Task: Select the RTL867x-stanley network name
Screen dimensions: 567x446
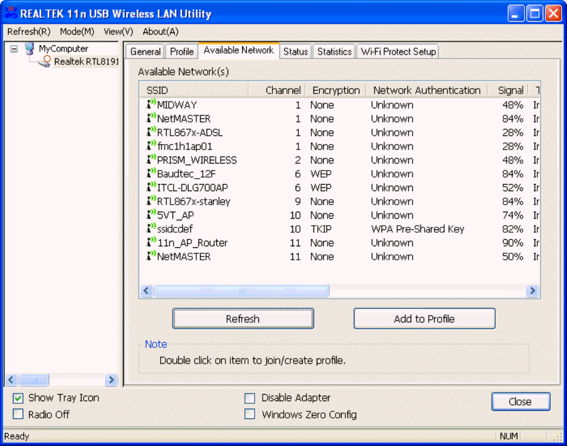Action: [x=194, y=201]
